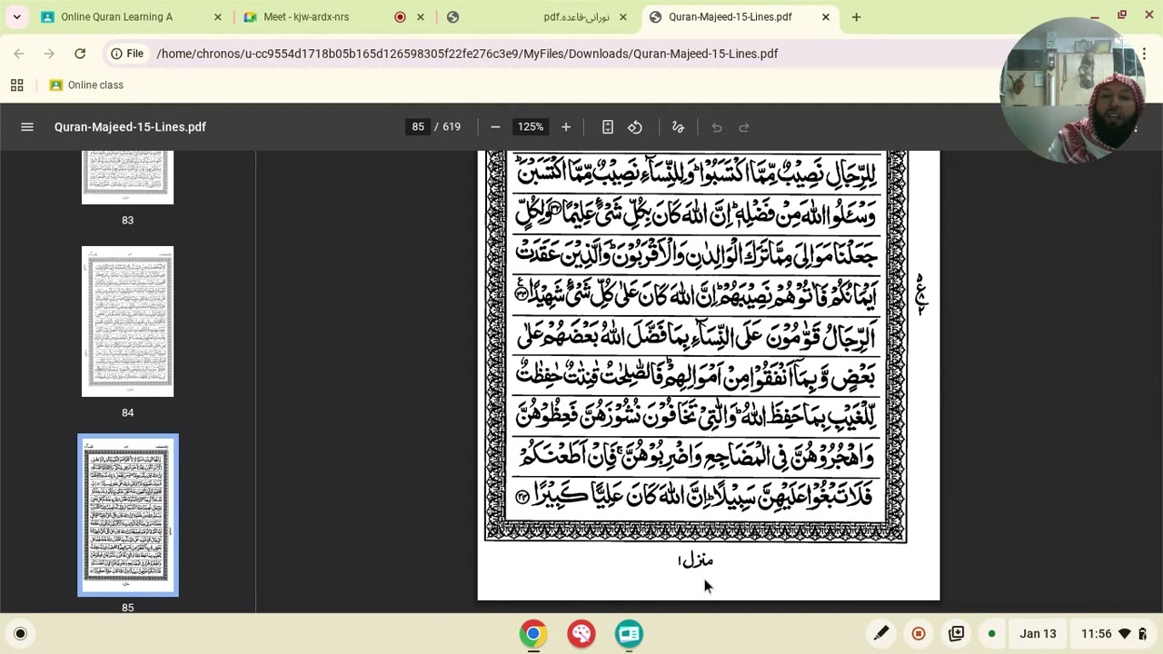Open the teal app icon on shelf
1163x654 pixels.
(629, 634)
